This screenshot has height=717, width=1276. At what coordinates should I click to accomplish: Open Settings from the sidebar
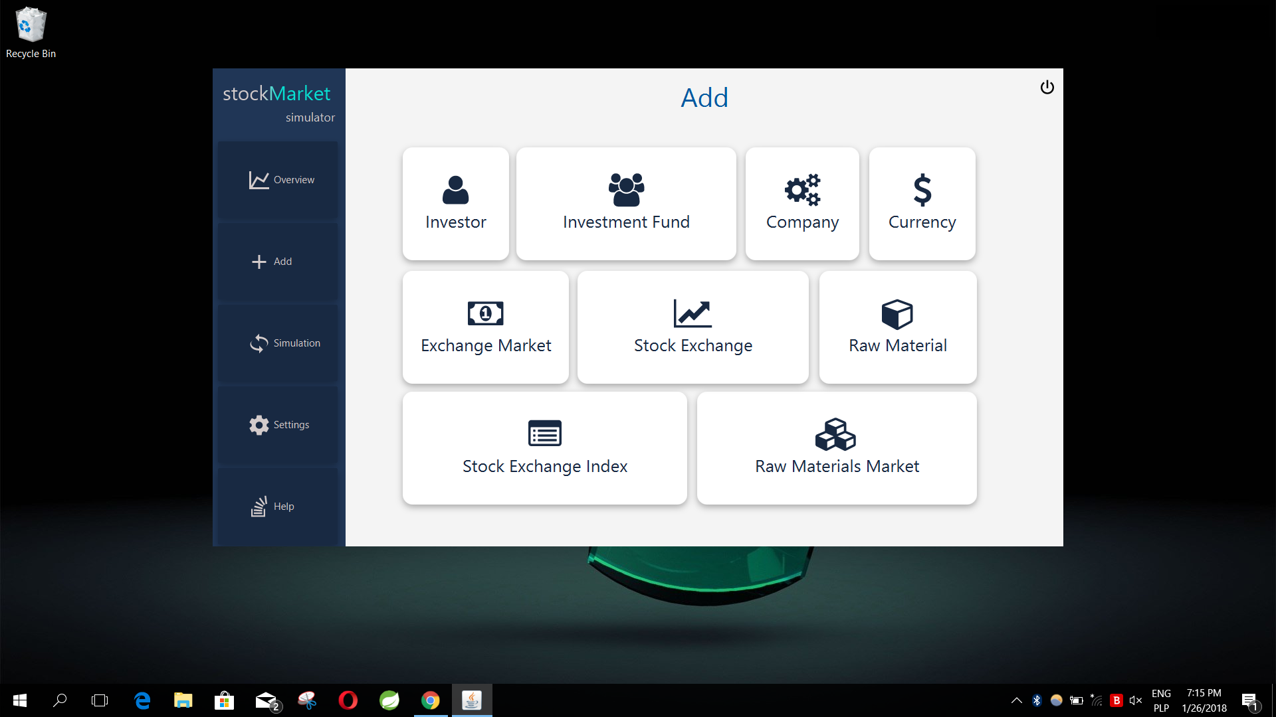(x=278, y=425)
